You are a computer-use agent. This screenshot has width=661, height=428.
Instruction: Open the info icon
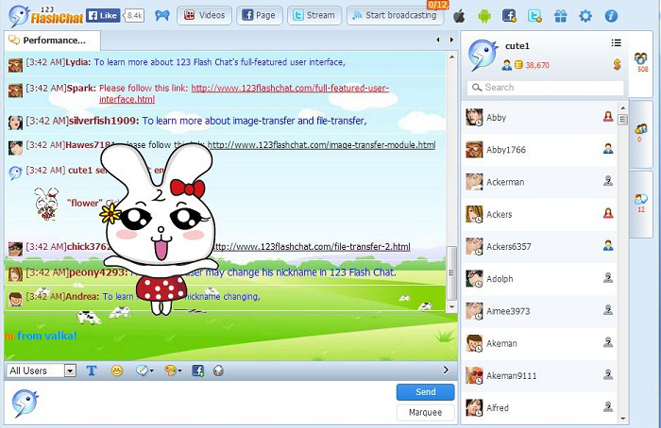(611, 16)
